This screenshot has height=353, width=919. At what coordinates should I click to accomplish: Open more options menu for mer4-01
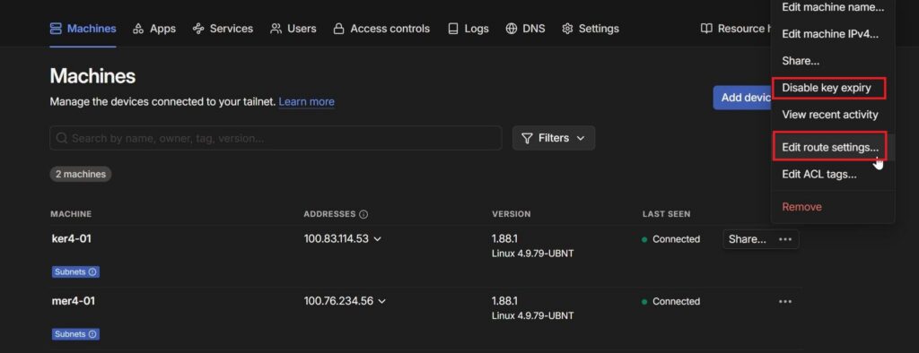pyautogui.click(x=785, y=302)
